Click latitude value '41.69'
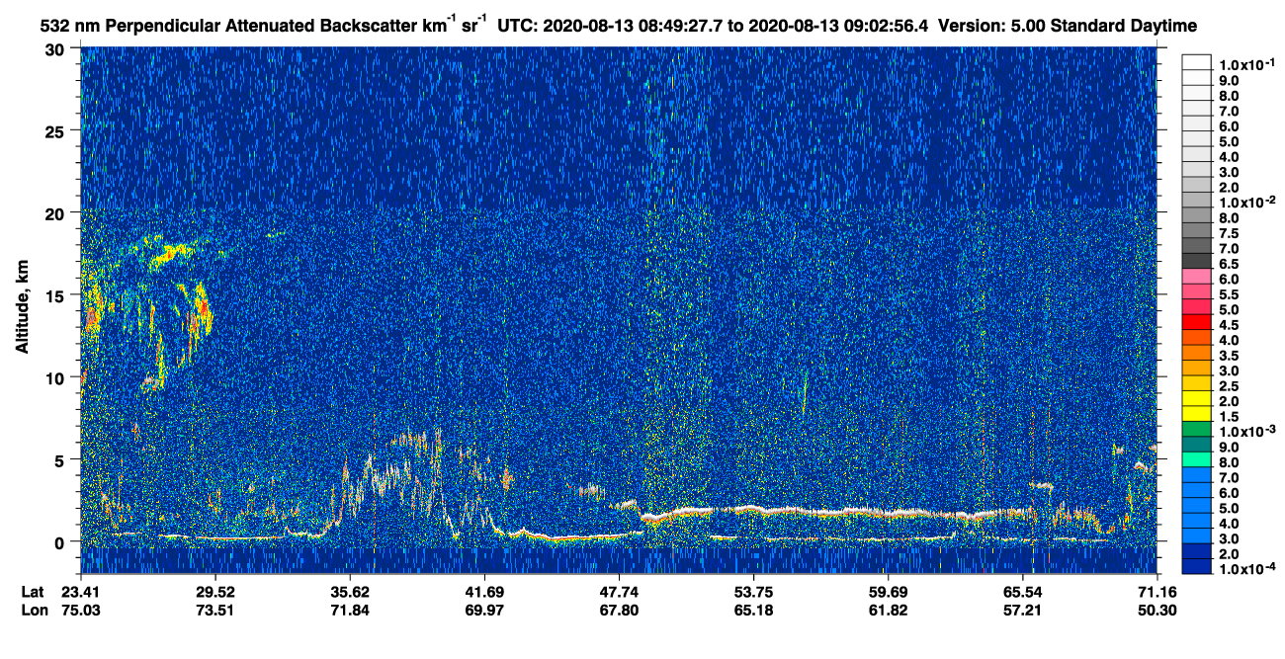This screenshot has height=659, width=1285. coord(484,592)
